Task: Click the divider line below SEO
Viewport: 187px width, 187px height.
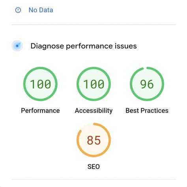Action: pyautogui.click(x=93, y=179)
